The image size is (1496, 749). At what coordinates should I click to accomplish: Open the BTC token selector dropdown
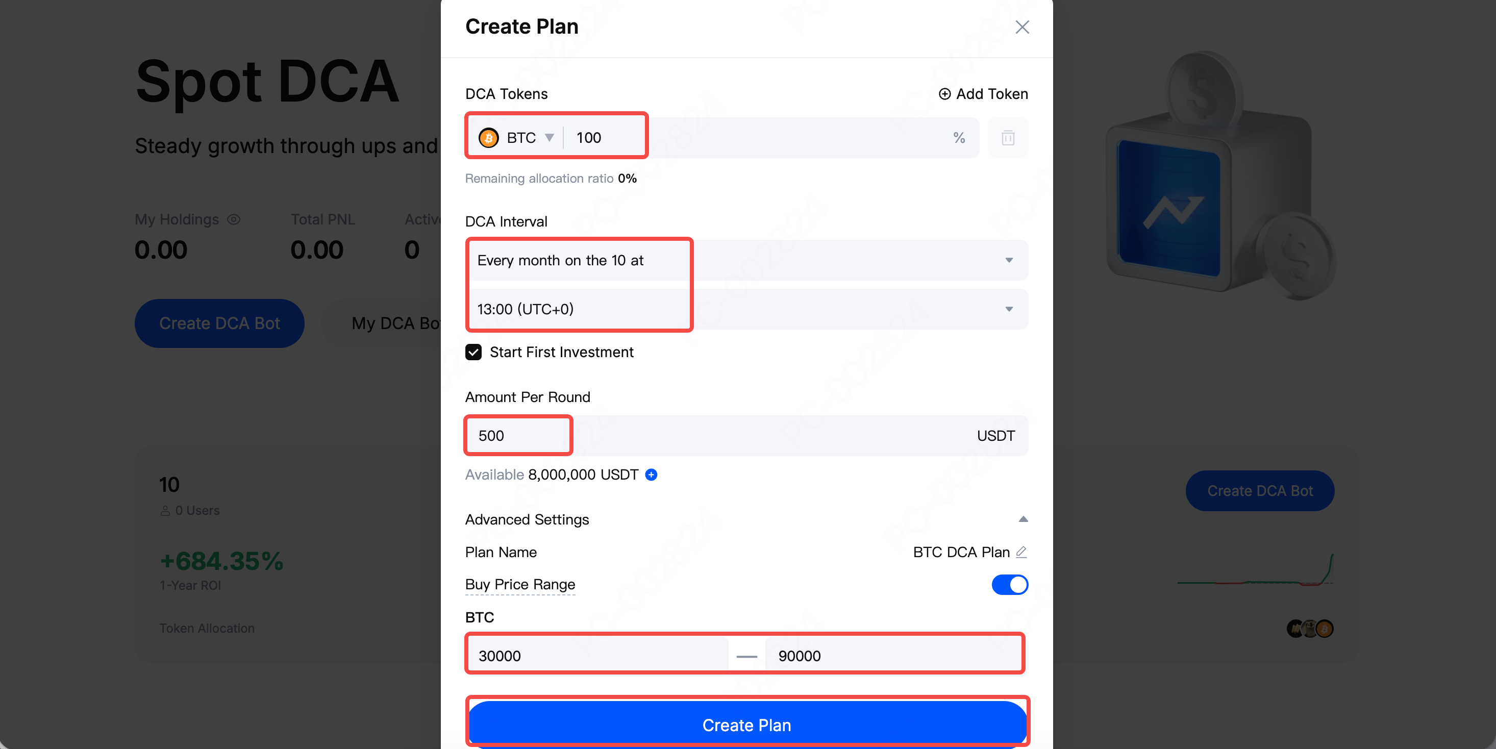549,138
